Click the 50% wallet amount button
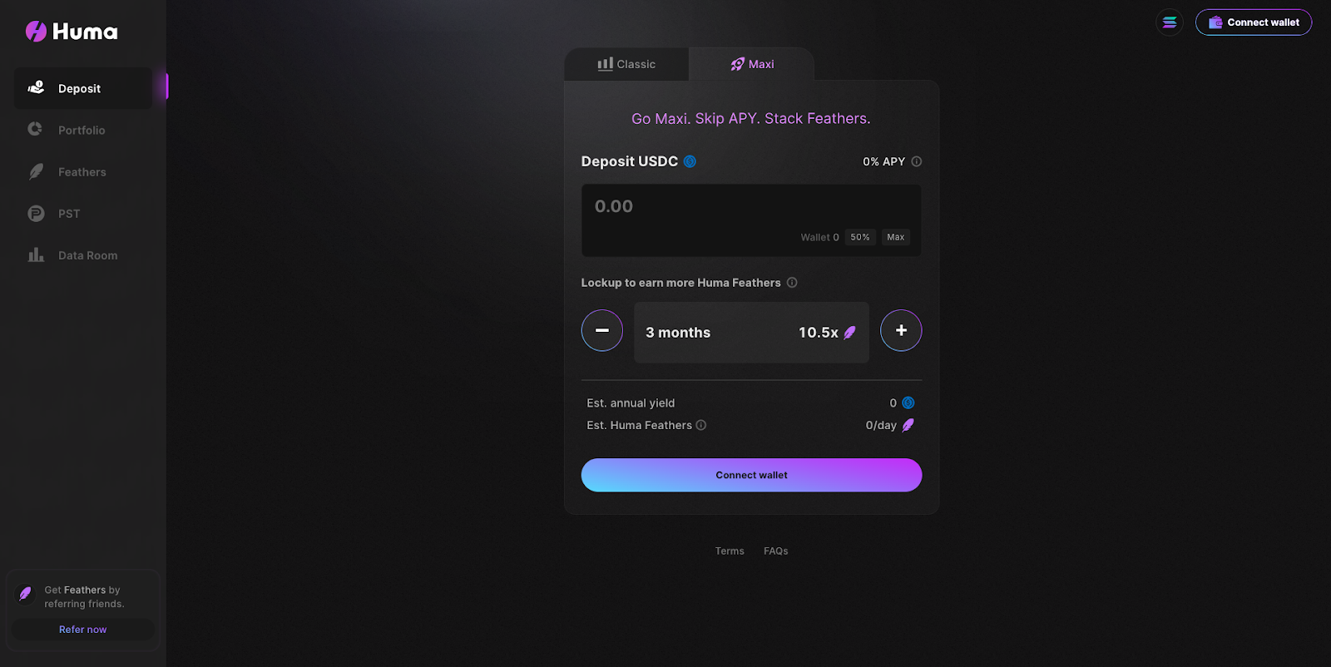 (860, 237)
